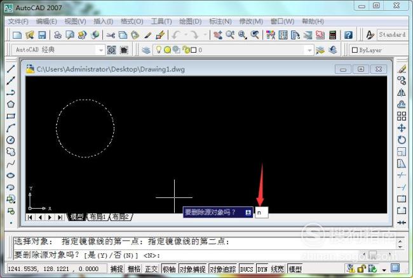Screen dimensions: 413x278
Task: Select the Rotate tool
Action: coord(402,140)
